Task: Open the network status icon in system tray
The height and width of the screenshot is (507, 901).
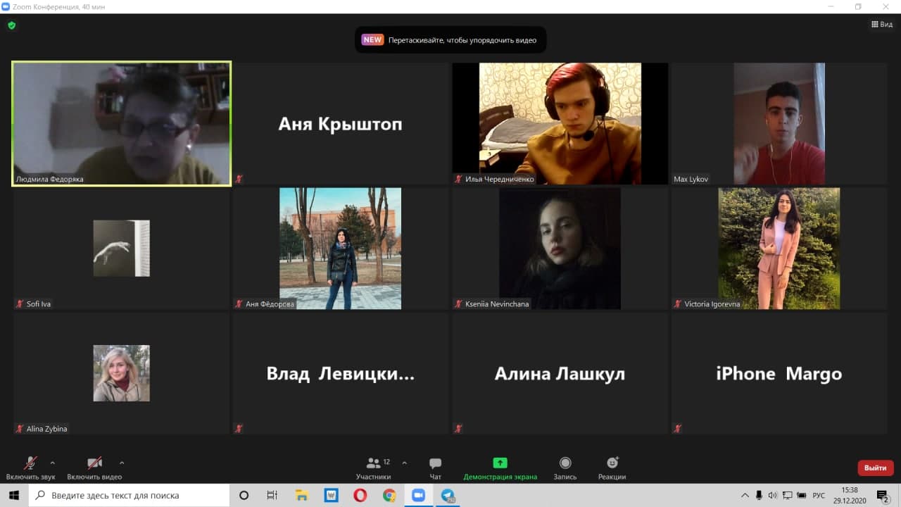Action: (787, 495)
